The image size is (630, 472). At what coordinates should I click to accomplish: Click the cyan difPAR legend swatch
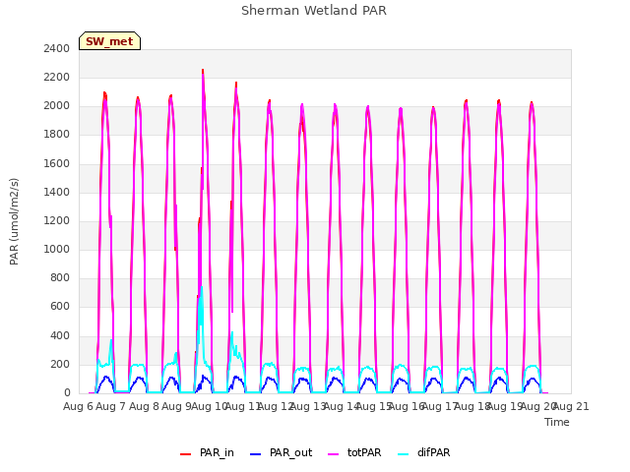pyautogui.click(x=403, y=454)
